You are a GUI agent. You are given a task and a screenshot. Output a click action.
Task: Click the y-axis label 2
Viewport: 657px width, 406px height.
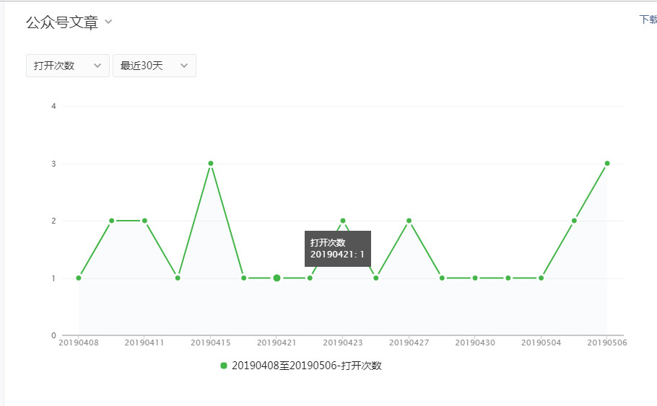pos(53,221)
